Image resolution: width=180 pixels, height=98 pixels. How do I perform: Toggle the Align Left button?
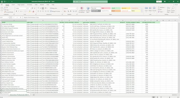click(38, 11)
